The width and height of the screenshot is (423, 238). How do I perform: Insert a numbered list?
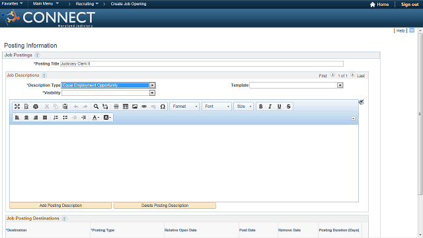tap(56, 118)
